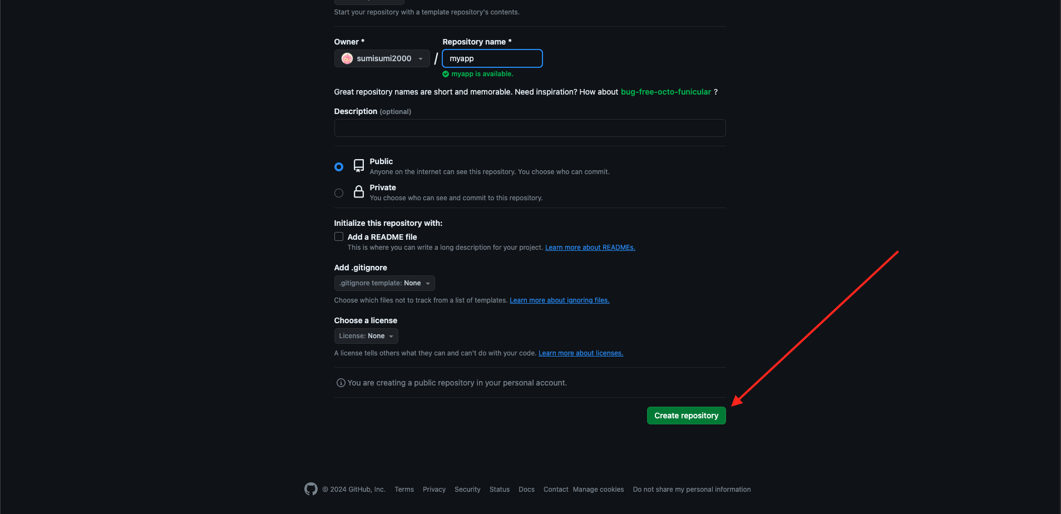Open the License dropdown
The image size is (1061, 514).
[366, 335]
